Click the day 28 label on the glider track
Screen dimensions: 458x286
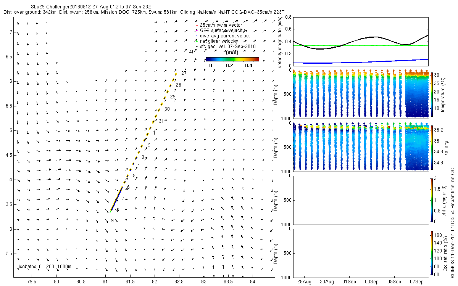point(179,85)
